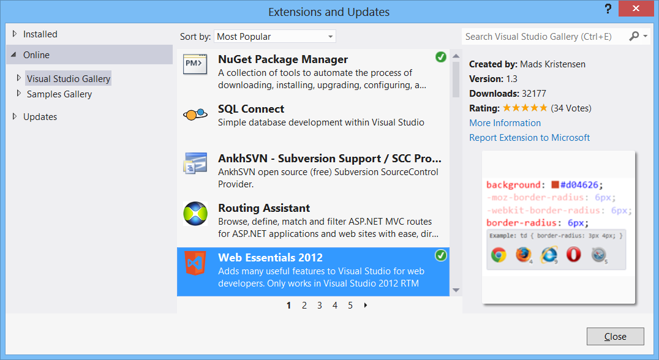Select the Routing Assistant extension title
This screenshot has height=360, width=659.
click(264, 208)
